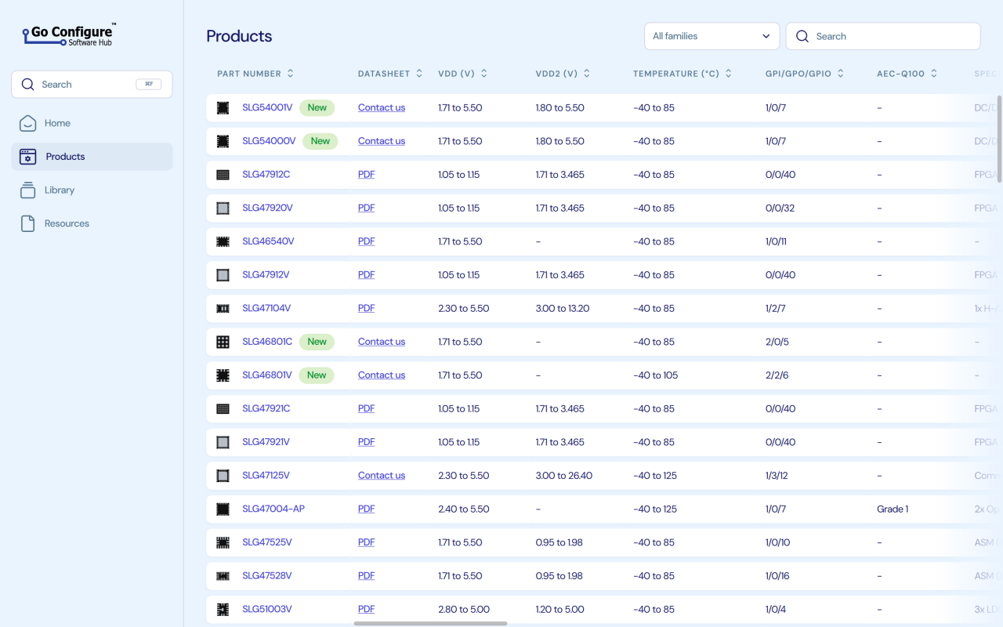Screen dimensions: 1003x627
Task: Click the 3.00 to 26.40 VDD2 value
Action: point(564,476)
